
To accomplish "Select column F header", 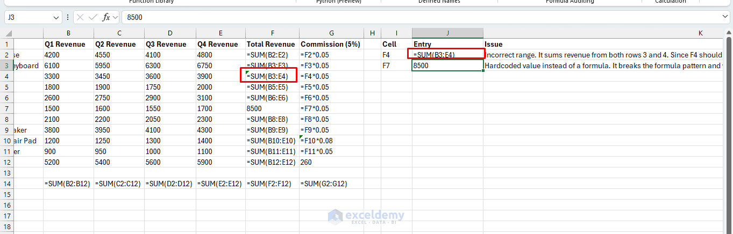I will coord(272,33).
